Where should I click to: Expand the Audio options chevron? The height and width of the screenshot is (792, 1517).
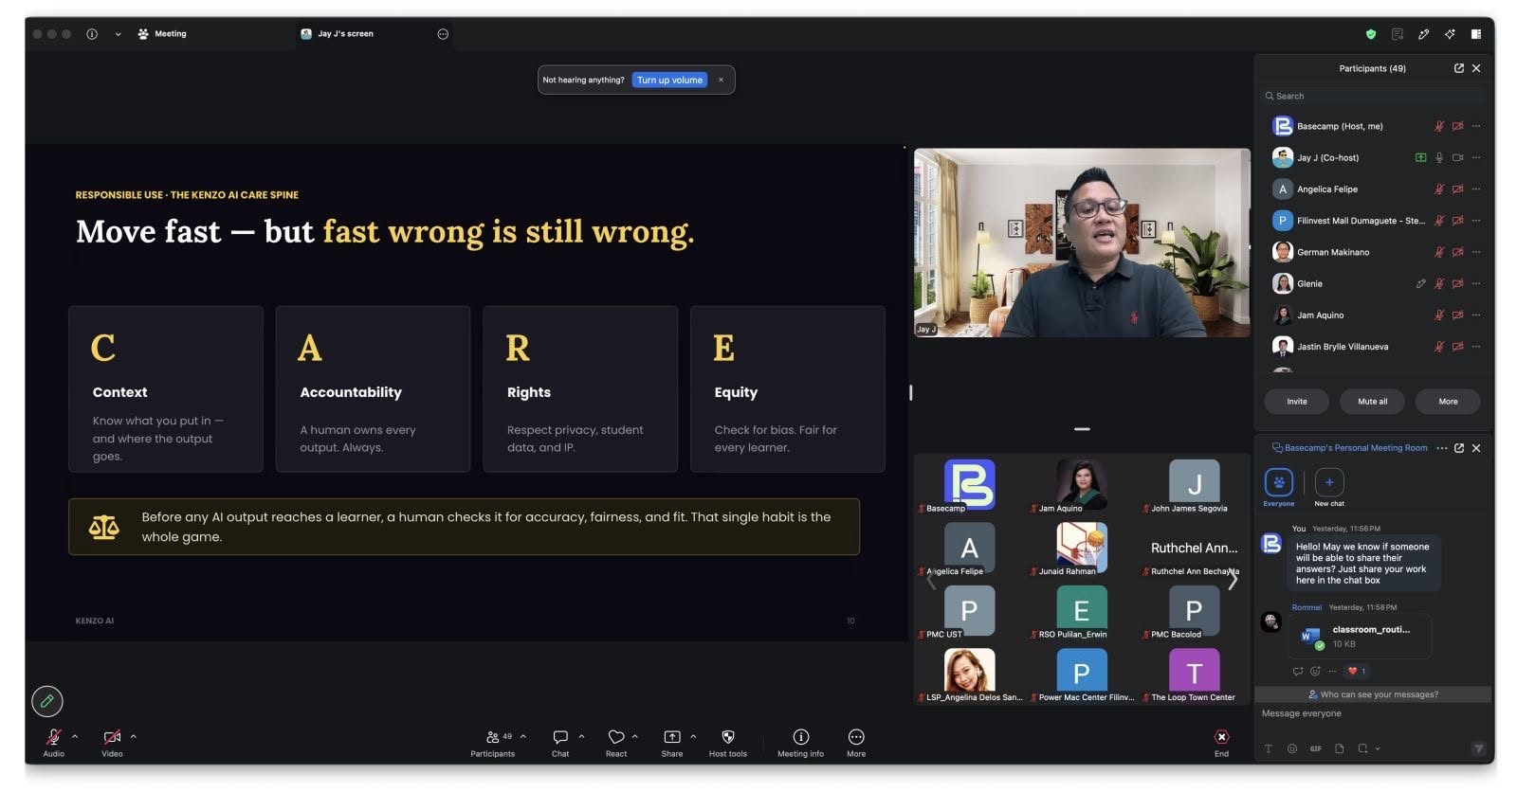[x=75, y=736]
